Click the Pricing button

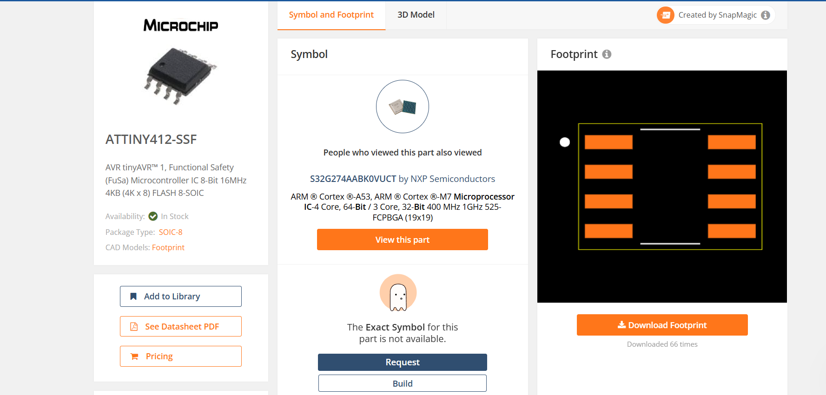(x=181, y=356)
